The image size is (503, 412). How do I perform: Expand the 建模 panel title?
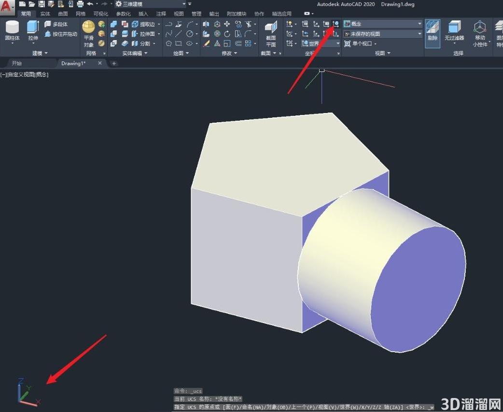click(40, 53)
